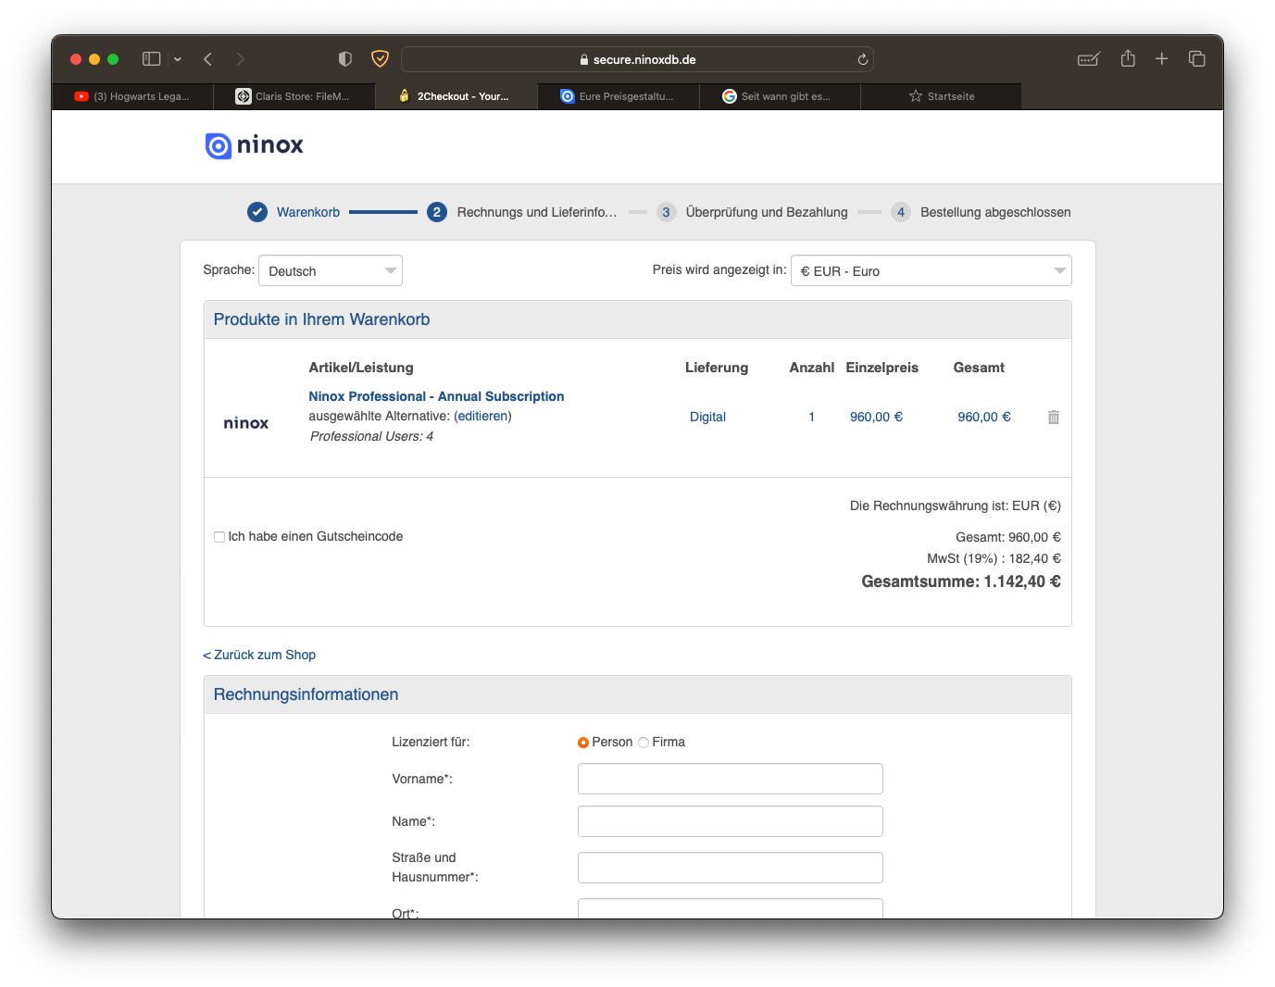Viewport: 1275px width, 987px height.
Task: Open the currency dropdown showing EUR - Euro
Action: 931,270
